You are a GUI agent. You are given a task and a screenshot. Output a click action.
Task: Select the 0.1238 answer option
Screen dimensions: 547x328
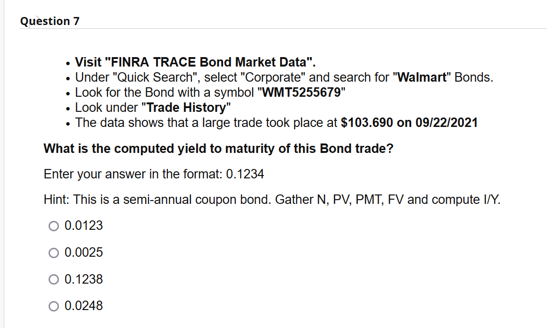(54, 279)
